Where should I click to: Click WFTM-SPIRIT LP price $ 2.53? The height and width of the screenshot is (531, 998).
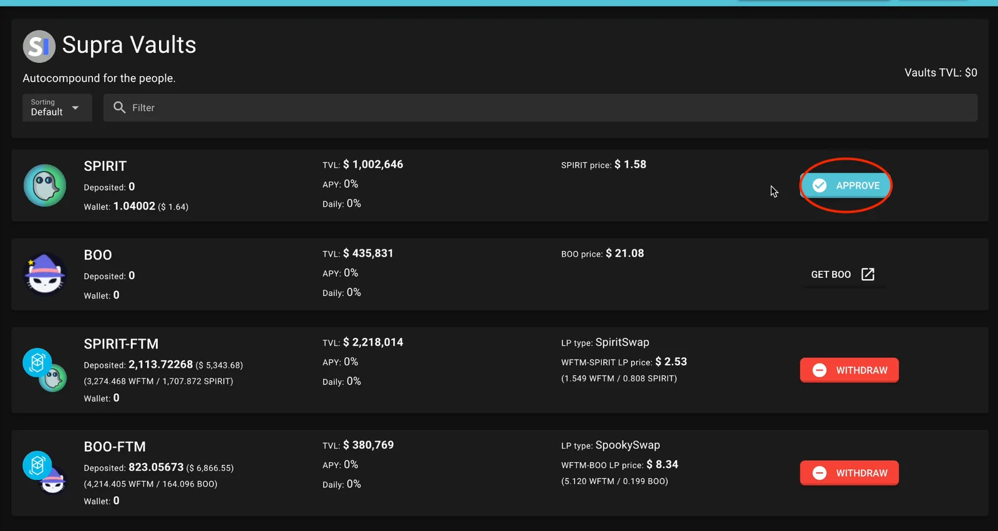coord(624,361)
